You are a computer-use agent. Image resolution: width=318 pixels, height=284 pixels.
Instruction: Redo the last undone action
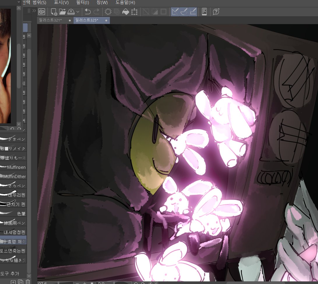[96, 12]
